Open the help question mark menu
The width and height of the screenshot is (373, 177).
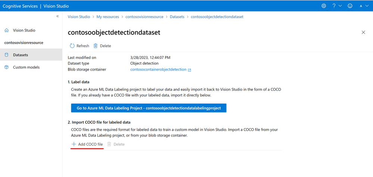[337, 6]
